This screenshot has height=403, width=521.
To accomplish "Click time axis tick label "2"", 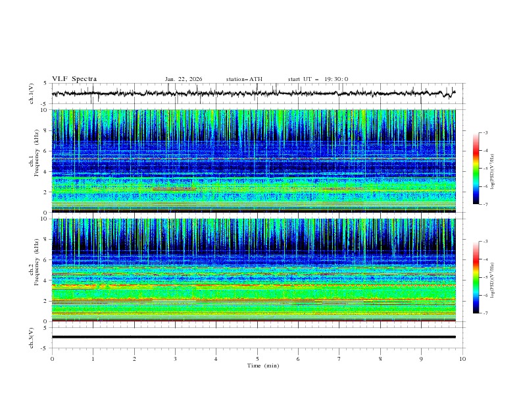I will tap(134, 359).
